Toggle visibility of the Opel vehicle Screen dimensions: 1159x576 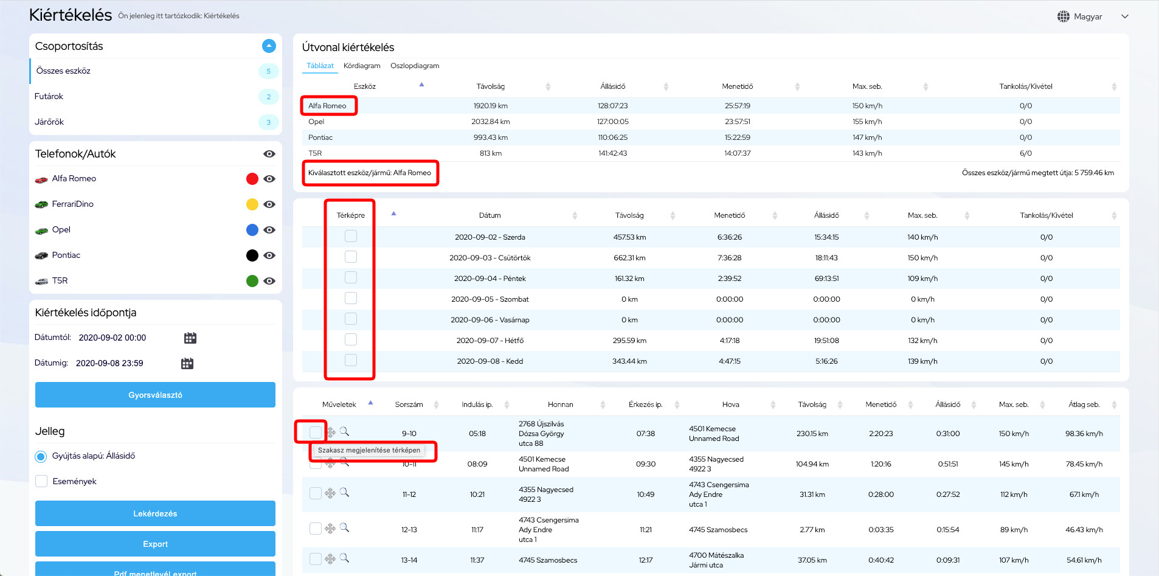coord(269,230)
